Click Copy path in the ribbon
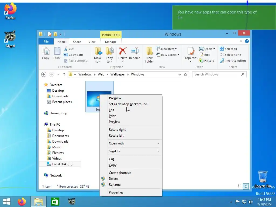 point(73,55)
